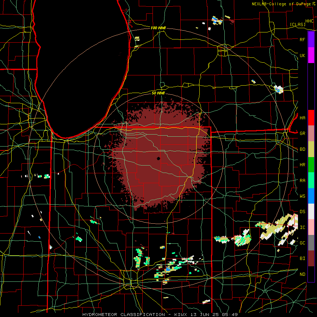Click the HA red legend swatch
Viewport: 317px width, 317px height.
tap(311, 118)
